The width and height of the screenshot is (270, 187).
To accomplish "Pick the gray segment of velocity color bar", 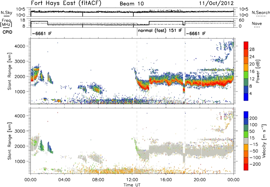I will 246,141.
